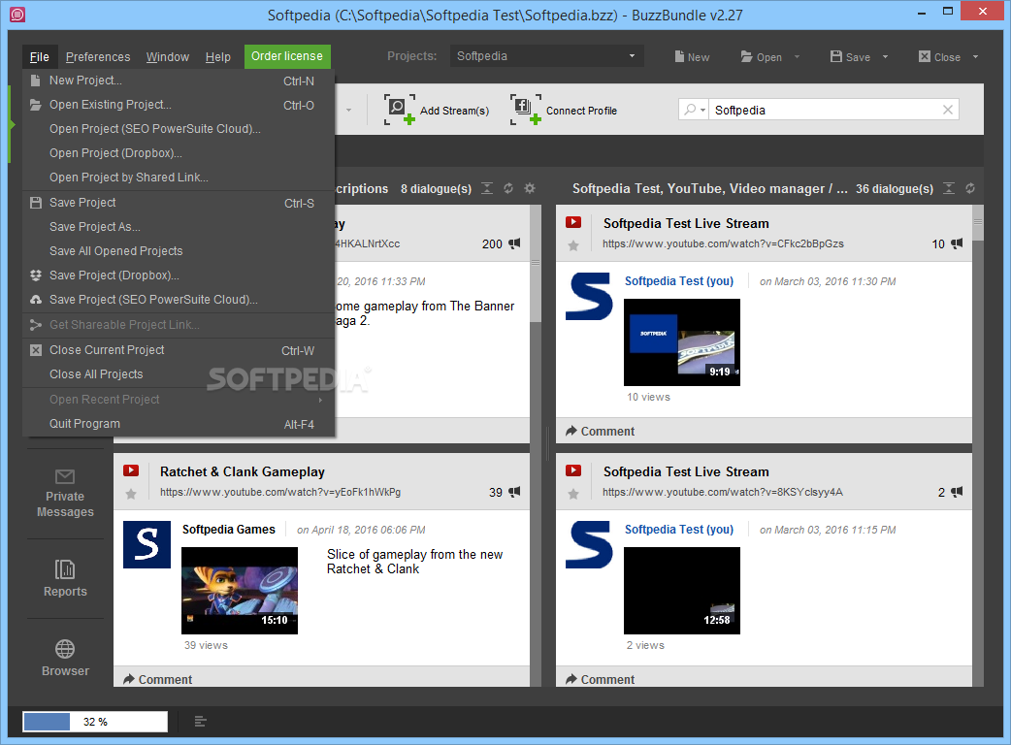Click YouTube icon on Ratchet & Clank Gameplay
The width and height of the screenshot is (1011, 745).
131,470
